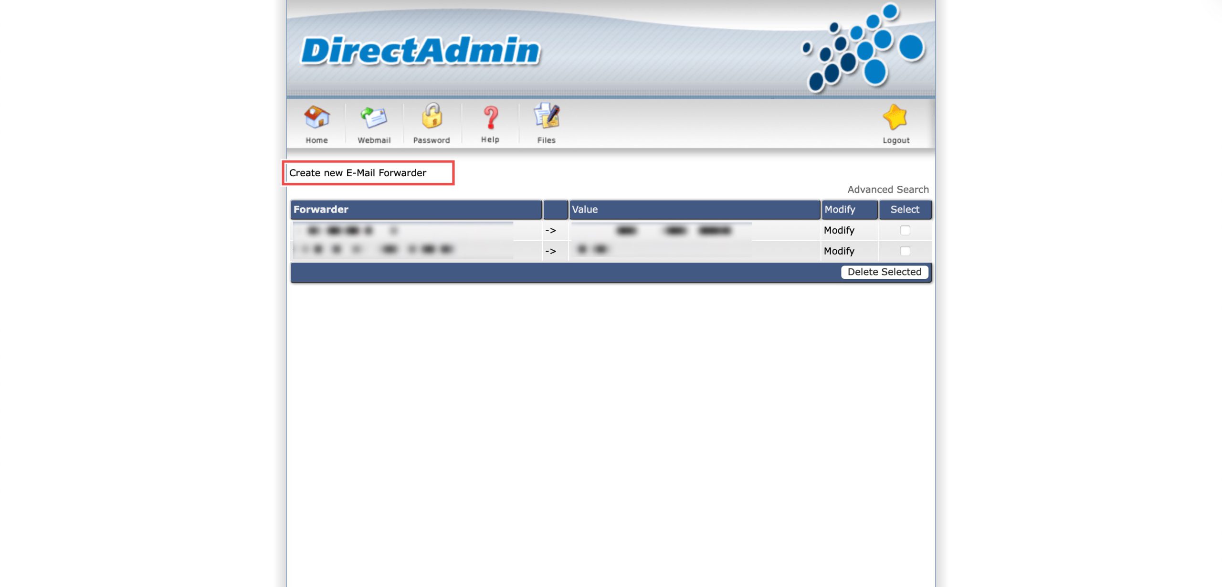The height and width of the screenshot is (587, 1222).
Task: Click the Password padlock icon
Action: coord(432,117)
